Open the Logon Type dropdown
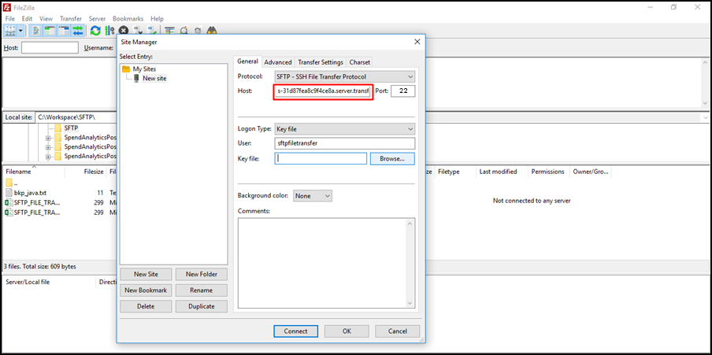Screen dimensions: 712x355 pos(345,129)
